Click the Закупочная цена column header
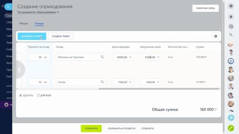This screenshot has width=239, height=134. [150, 47]
